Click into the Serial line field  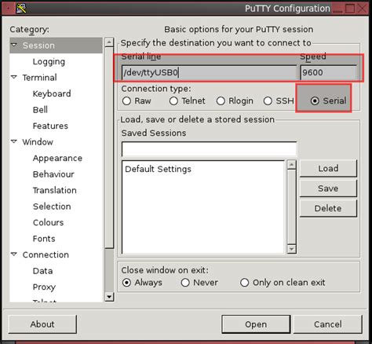click(209, 72)
